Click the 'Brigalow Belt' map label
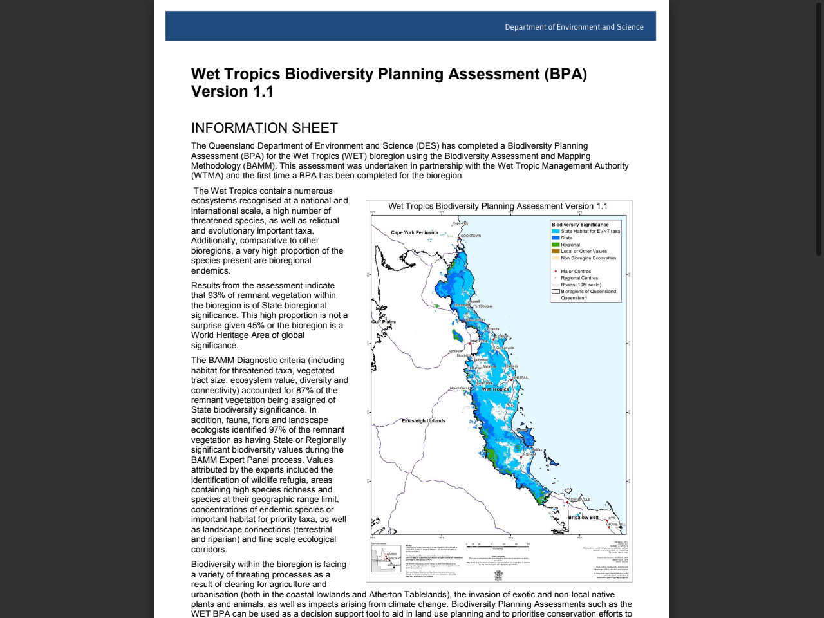Image resolution: width=824 pixels, height=618 pixels. click(583, 517)
